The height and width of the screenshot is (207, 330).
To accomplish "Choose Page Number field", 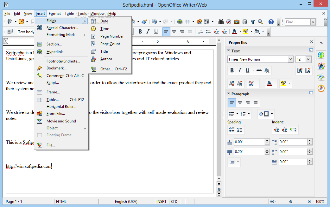I will (x=111, y=36).
